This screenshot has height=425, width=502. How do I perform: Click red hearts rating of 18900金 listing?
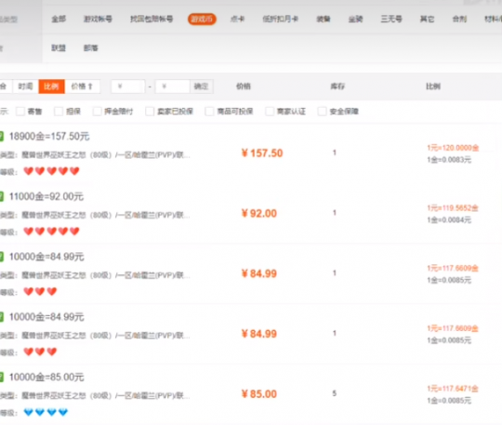click(x=51, y=171)
